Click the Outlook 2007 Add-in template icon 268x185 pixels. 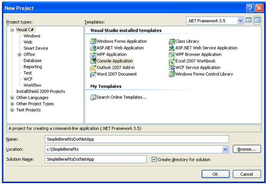coord(93,68)
